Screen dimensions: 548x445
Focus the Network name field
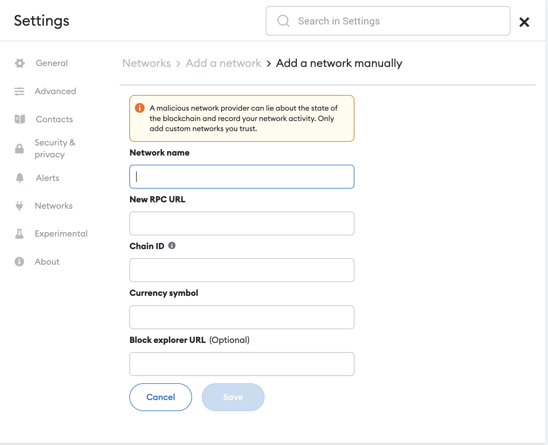tap(242, 177)
